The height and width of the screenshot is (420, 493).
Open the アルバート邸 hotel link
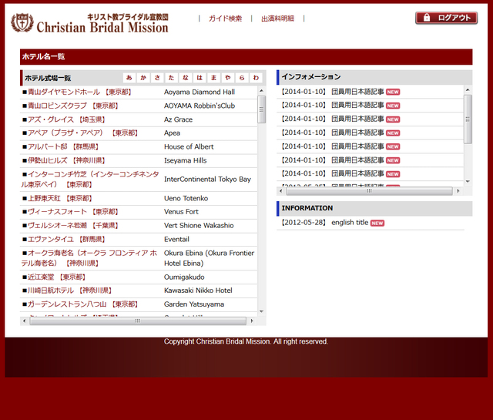tap(48, 146)
